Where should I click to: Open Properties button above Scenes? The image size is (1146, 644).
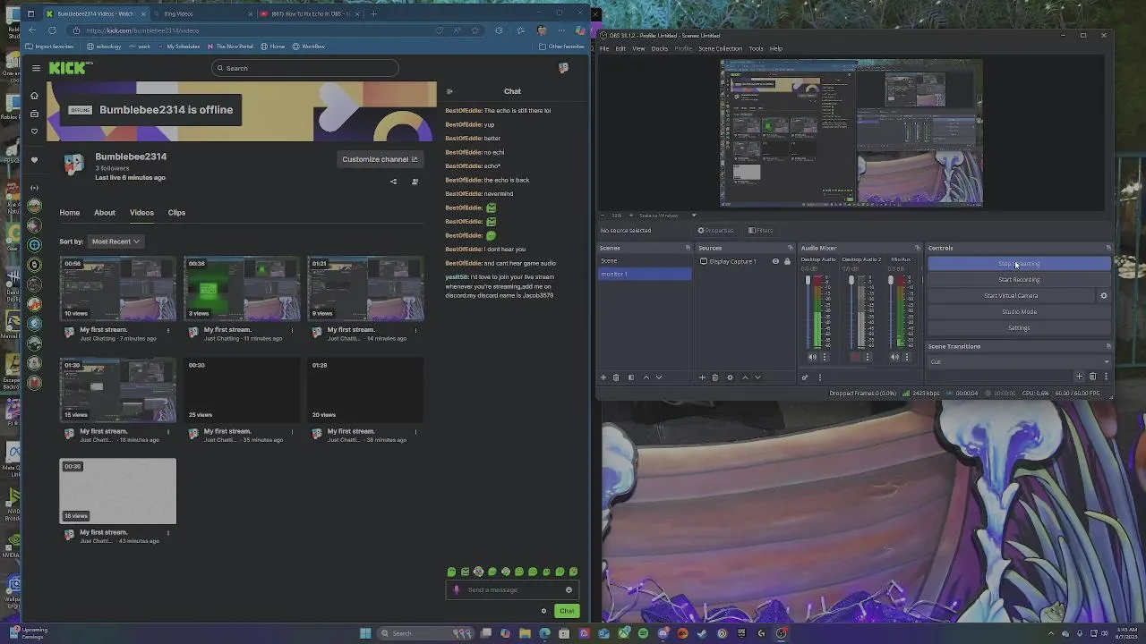[715, 231]
